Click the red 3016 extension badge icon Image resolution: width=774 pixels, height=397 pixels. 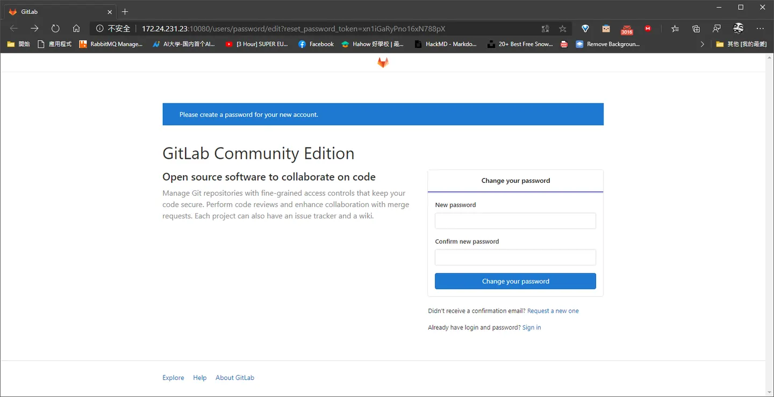click(627, 29)
